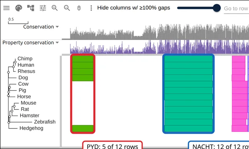The image size is (249, 149).
Task: Click the pink domain on Human row
Action: coord(238,65)
